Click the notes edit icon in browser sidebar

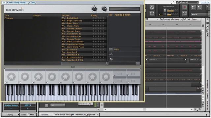pyautogui.click(x=207, y=30)
